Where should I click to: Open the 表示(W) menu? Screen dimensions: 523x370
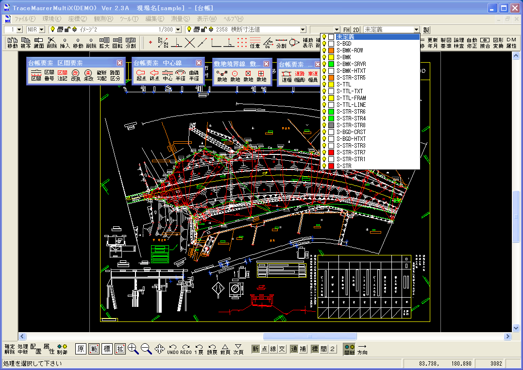(x=207, y=19)
